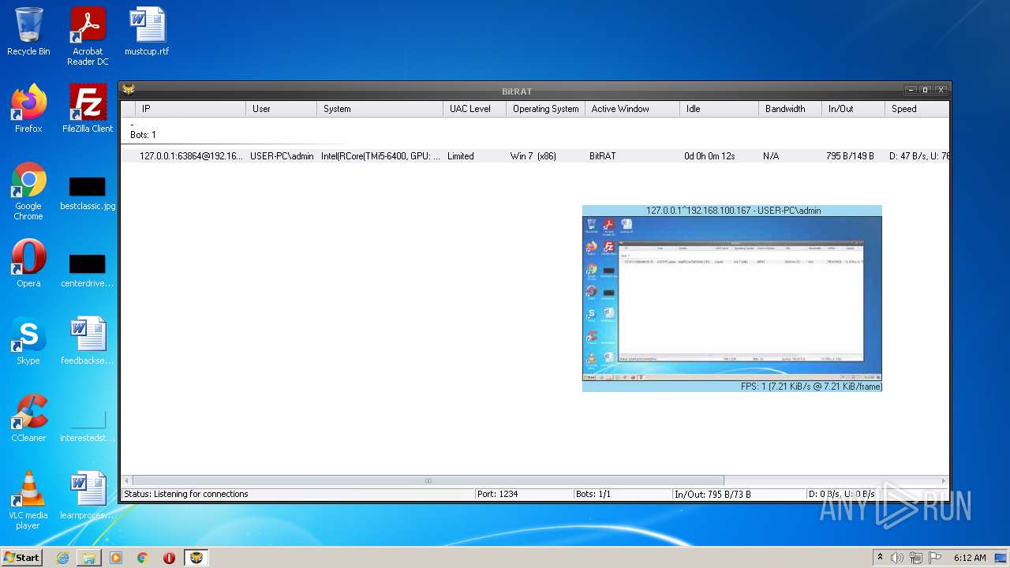Screen dimensions: 1010x568
Task: Click the BitRAT logo in title bar
Action: pyautogui.click(x=129, y=90)
